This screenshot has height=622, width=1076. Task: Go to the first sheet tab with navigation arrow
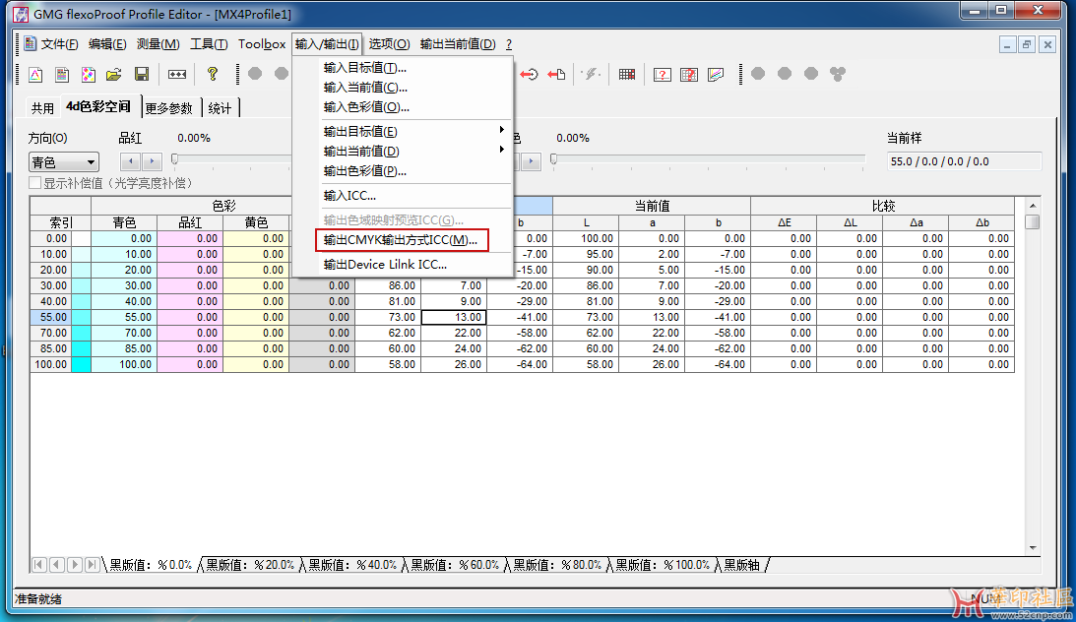[x=39, y=564]
